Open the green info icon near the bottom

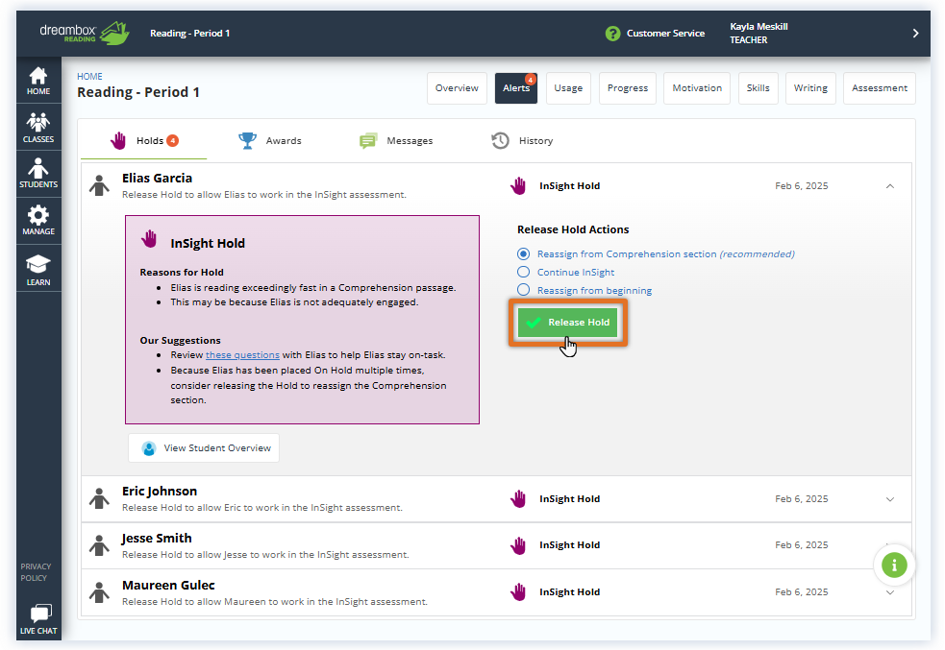[894, 565]
